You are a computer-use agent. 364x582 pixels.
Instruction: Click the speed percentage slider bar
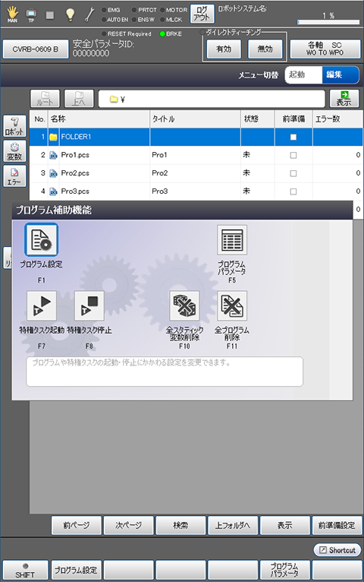[x=328, y=22]
